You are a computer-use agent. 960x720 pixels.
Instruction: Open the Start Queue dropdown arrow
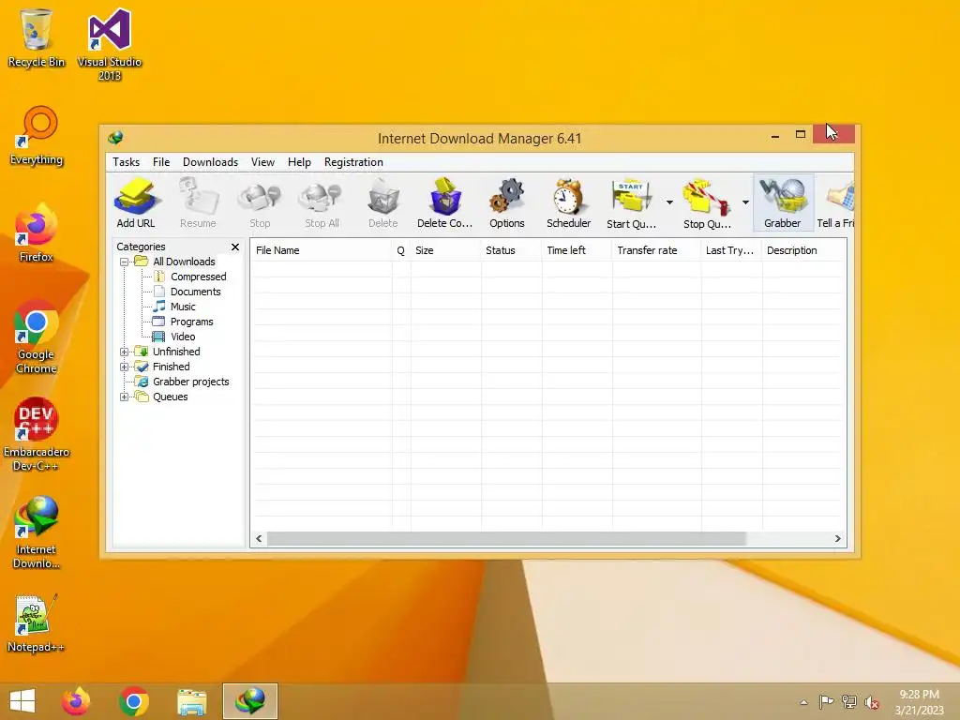[669, 202]
